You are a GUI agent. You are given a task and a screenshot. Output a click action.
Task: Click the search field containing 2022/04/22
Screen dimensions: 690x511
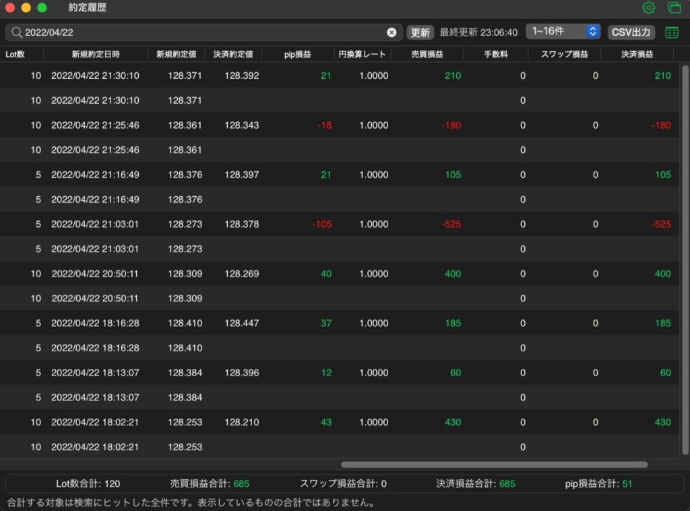click(x=203, y=32)
